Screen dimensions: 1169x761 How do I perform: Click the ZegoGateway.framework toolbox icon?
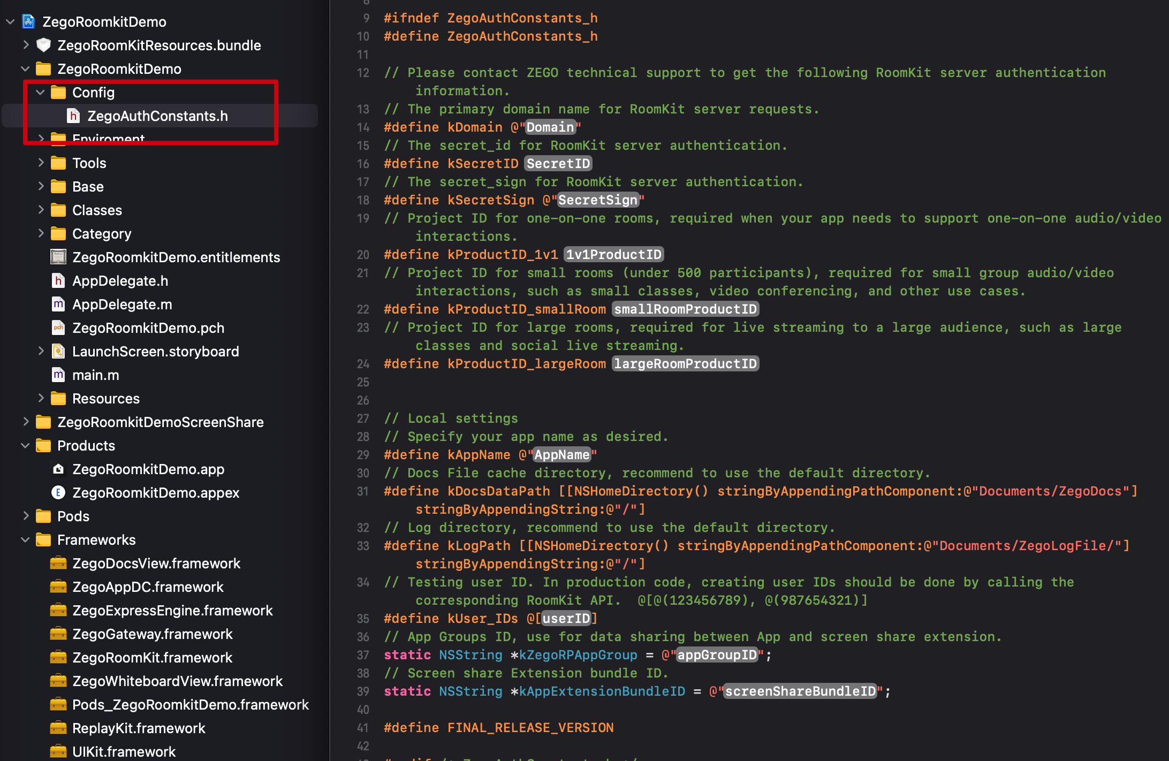click(x=58, y=634)
